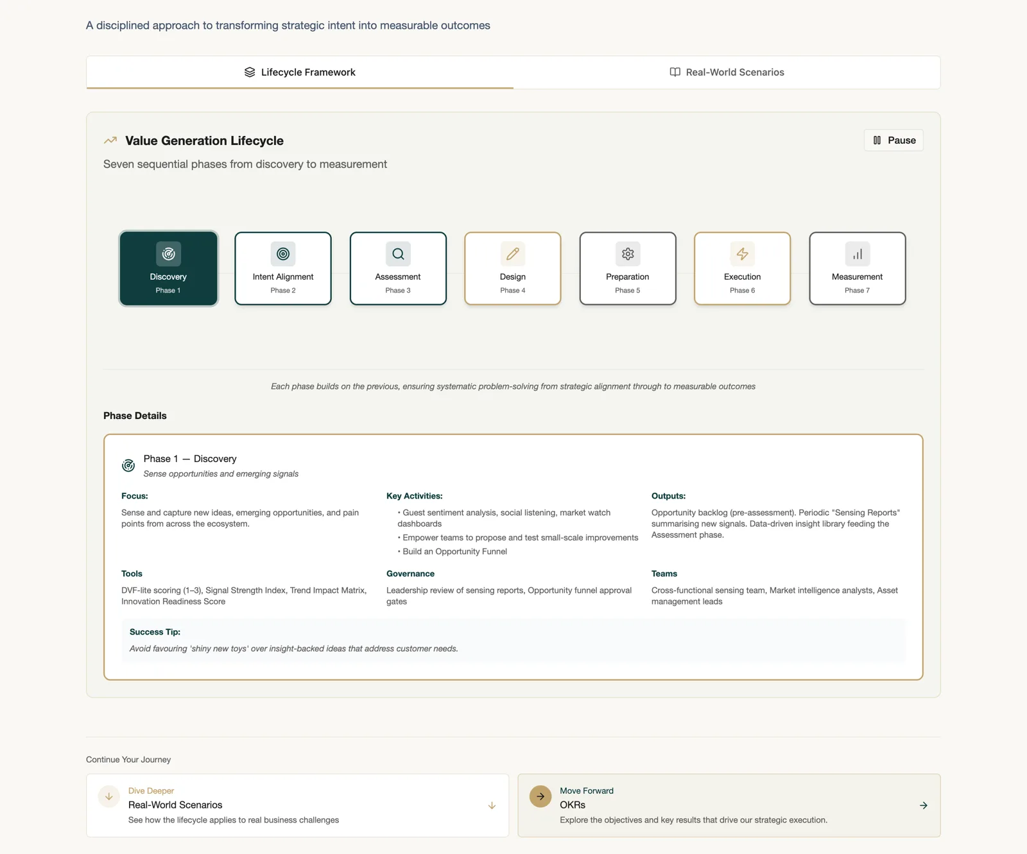Select the Discovery phase radar icon
Image resolution: width=1027 pixels, height=854 pixels.
(168, 254)
